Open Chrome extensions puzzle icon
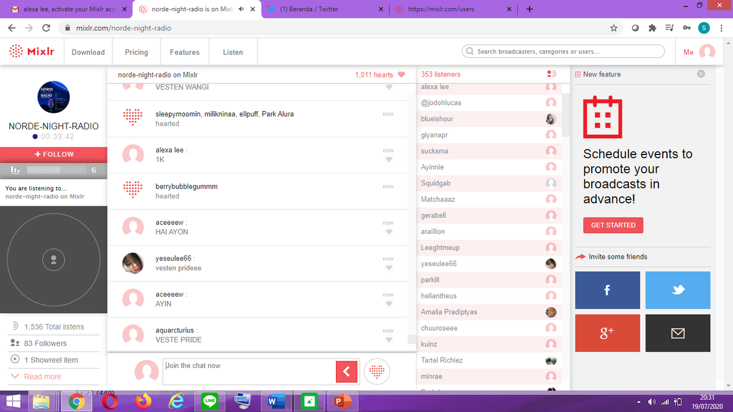Screen dimensions: 733x412 click(652, 28)
